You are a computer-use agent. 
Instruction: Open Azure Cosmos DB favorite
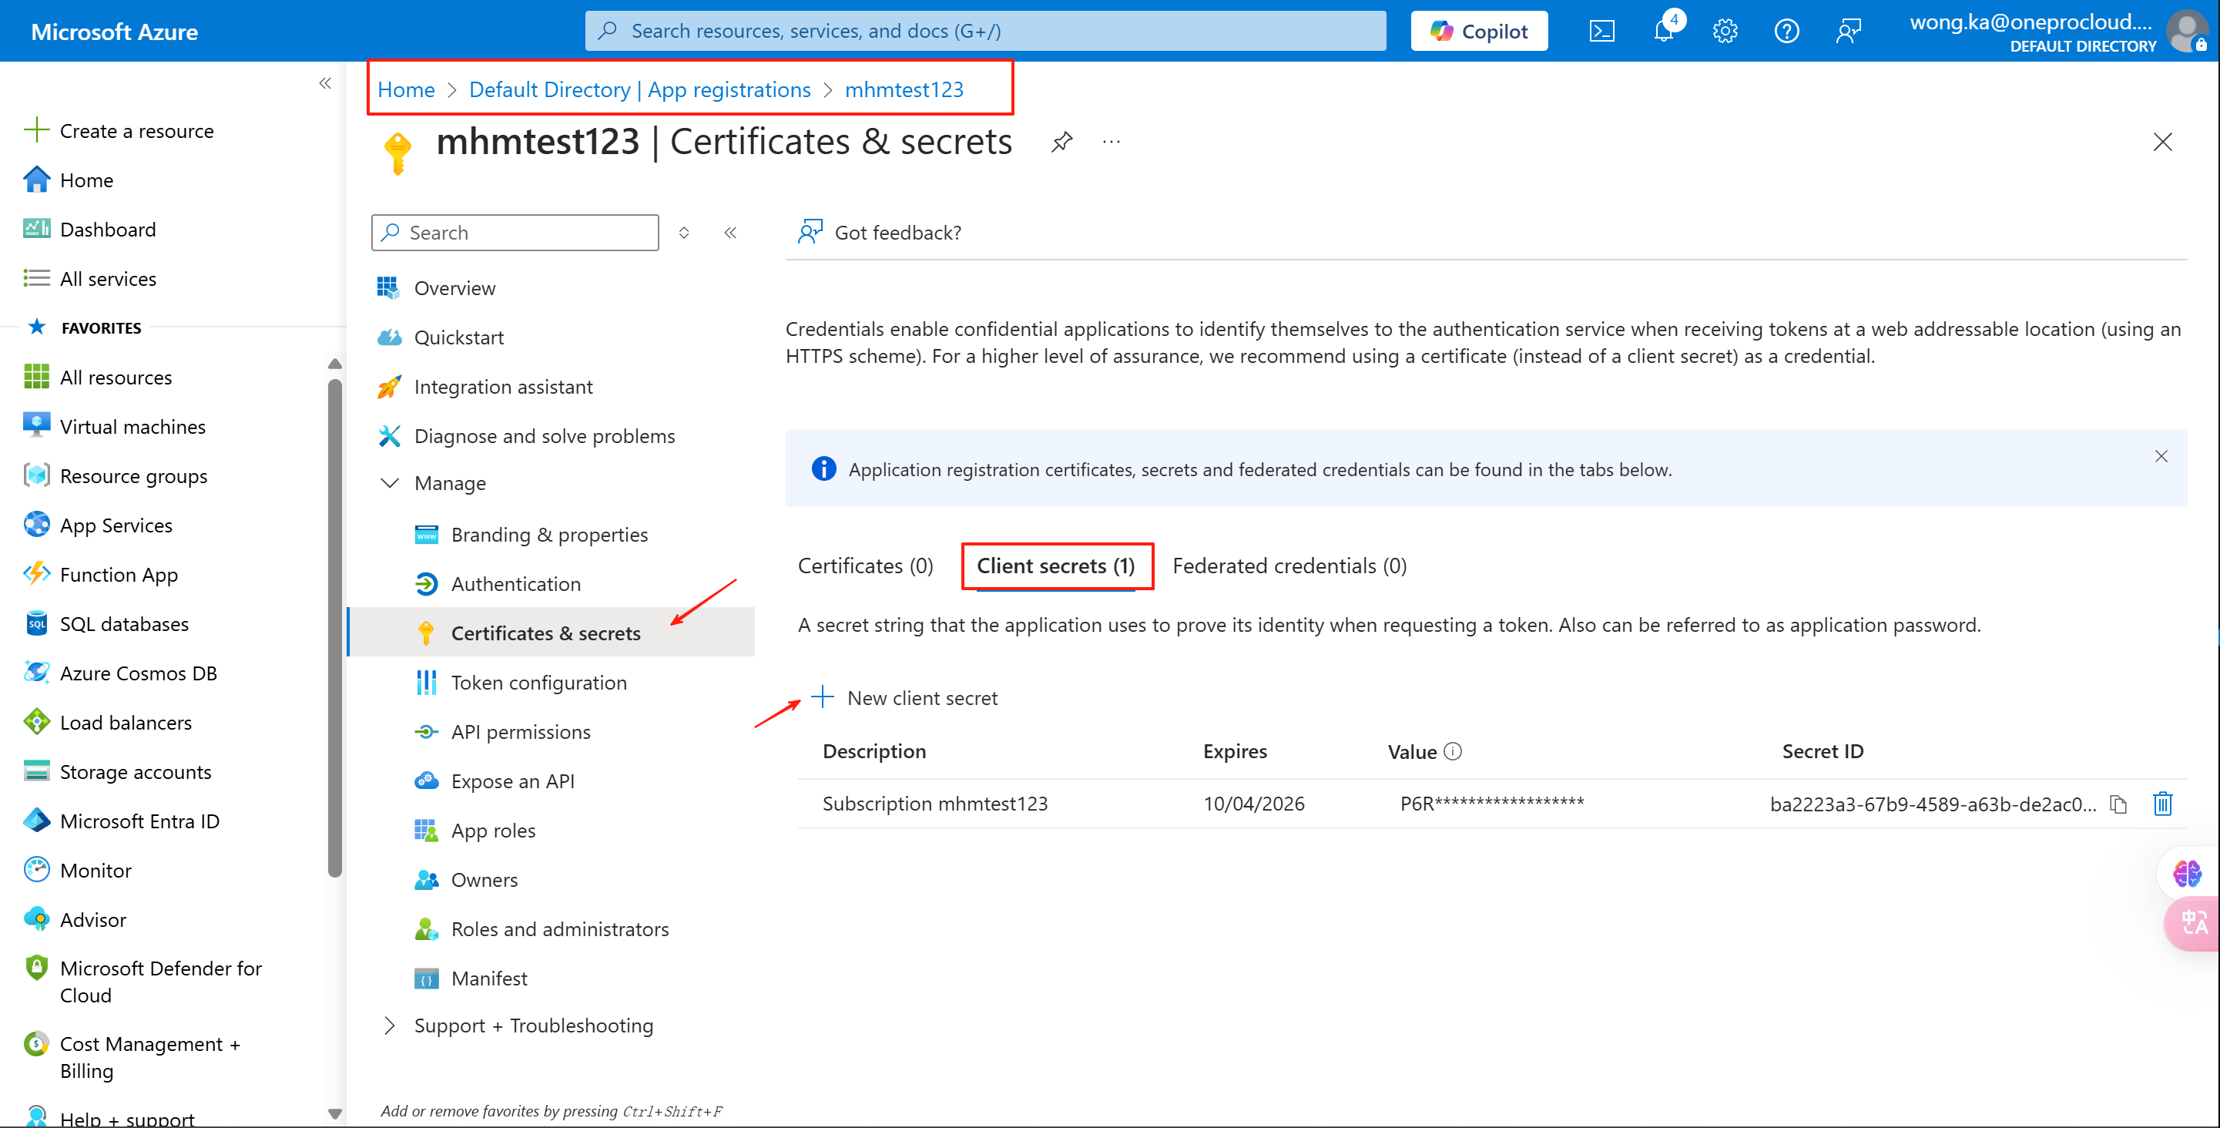tap(121, 673)
